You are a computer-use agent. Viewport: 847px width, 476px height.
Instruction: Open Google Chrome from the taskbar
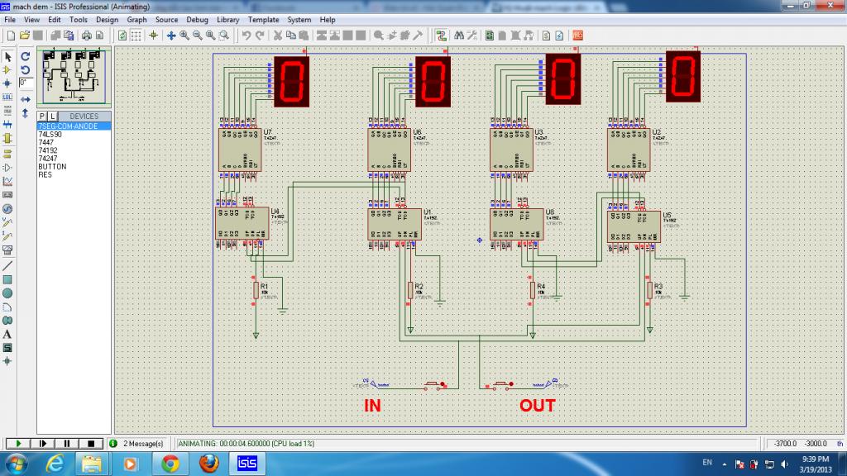pos(170,463)
